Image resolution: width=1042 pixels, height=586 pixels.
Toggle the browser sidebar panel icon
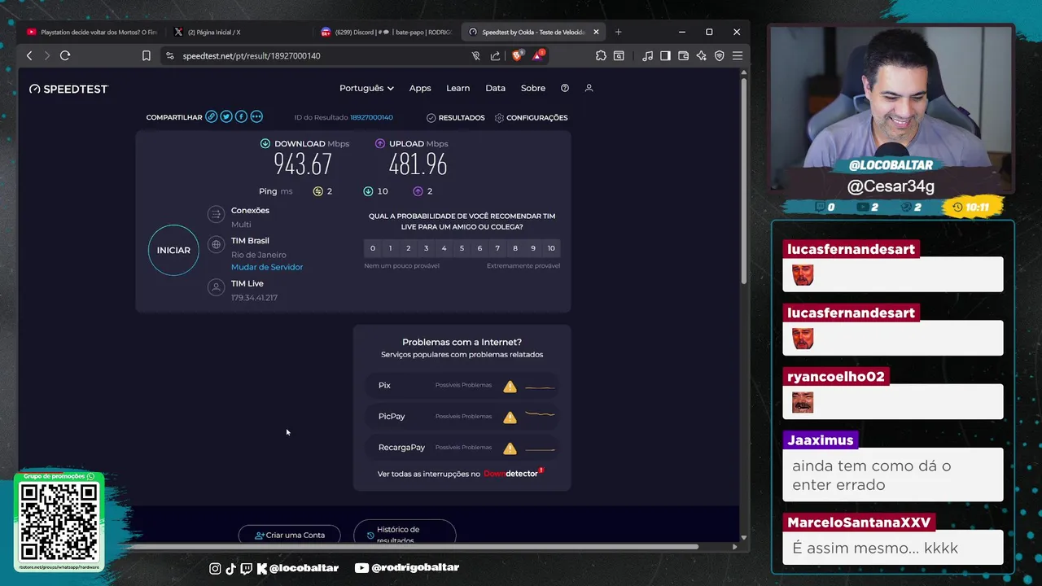coord(665,55)
